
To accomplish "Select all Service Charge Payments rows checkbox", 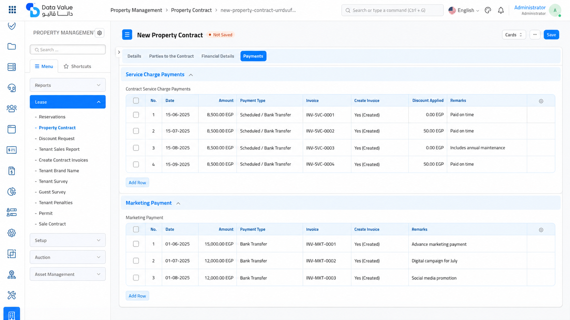I will [x=136, y=101].
